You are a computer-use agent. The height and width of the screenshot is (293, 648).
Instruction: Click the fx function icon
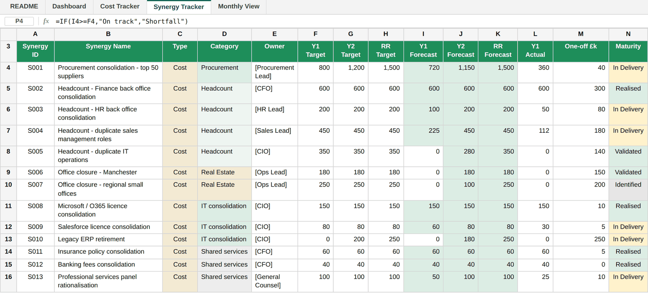(46, 21)
